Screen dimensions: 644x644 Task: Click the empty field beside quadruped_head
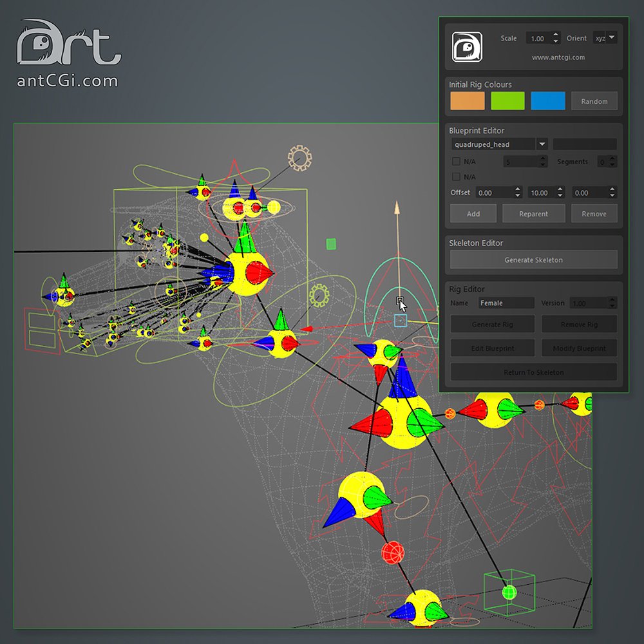tap(585, 144)
